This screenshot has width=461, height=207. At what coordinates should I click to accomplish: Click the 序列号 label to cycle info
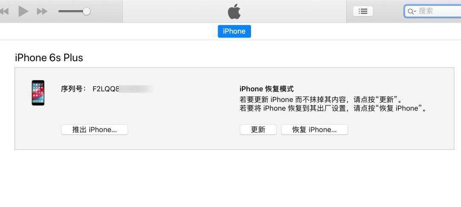point(74,89)
